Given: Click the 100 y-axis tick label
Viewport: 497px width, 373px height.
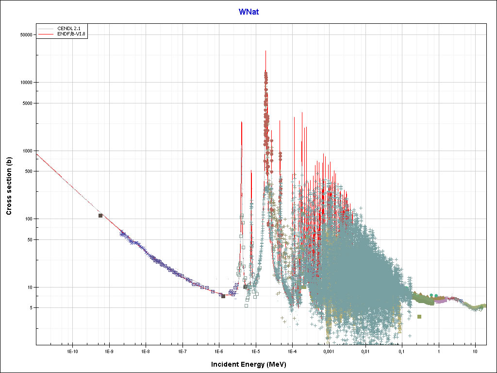Looking at the screenshot, I should [x=28, y=219].
